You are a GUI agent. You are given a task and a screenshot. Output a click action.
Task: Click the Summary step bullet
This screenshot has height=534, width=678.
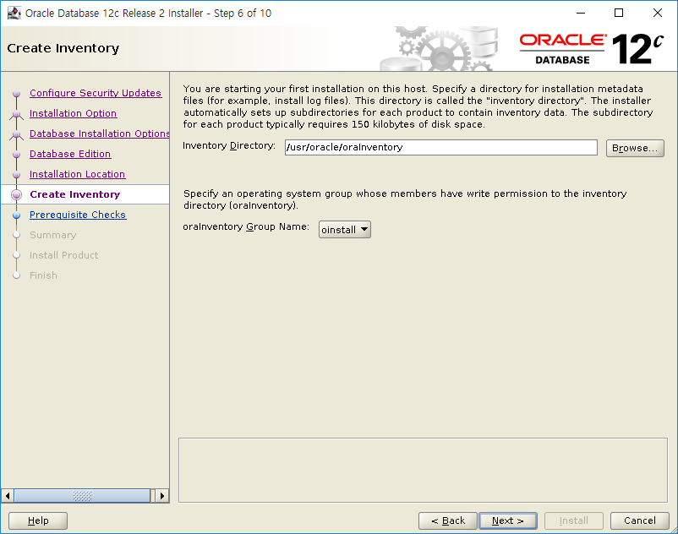coord(16,235)
